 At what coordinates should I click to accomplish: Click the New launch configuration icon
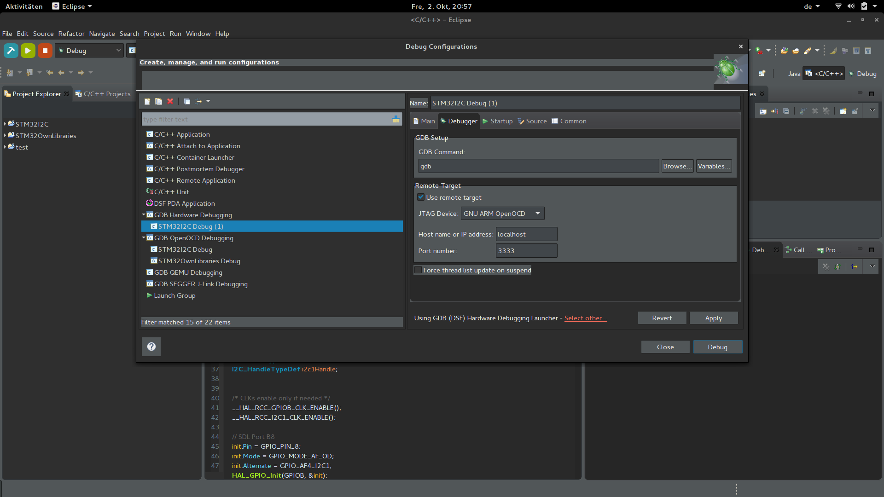pyautogui.click(x=147, y=101)
